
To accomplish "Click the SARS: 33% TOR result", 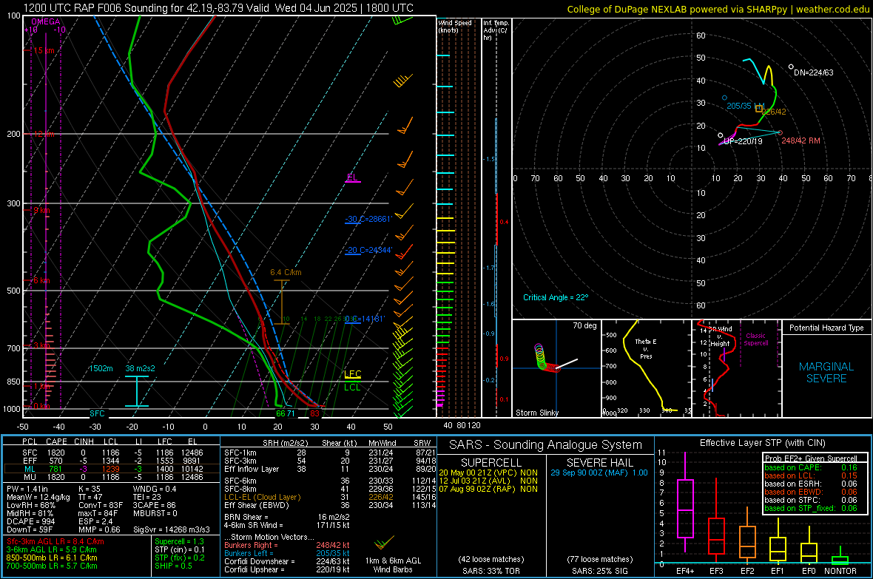I will [491, 571].
